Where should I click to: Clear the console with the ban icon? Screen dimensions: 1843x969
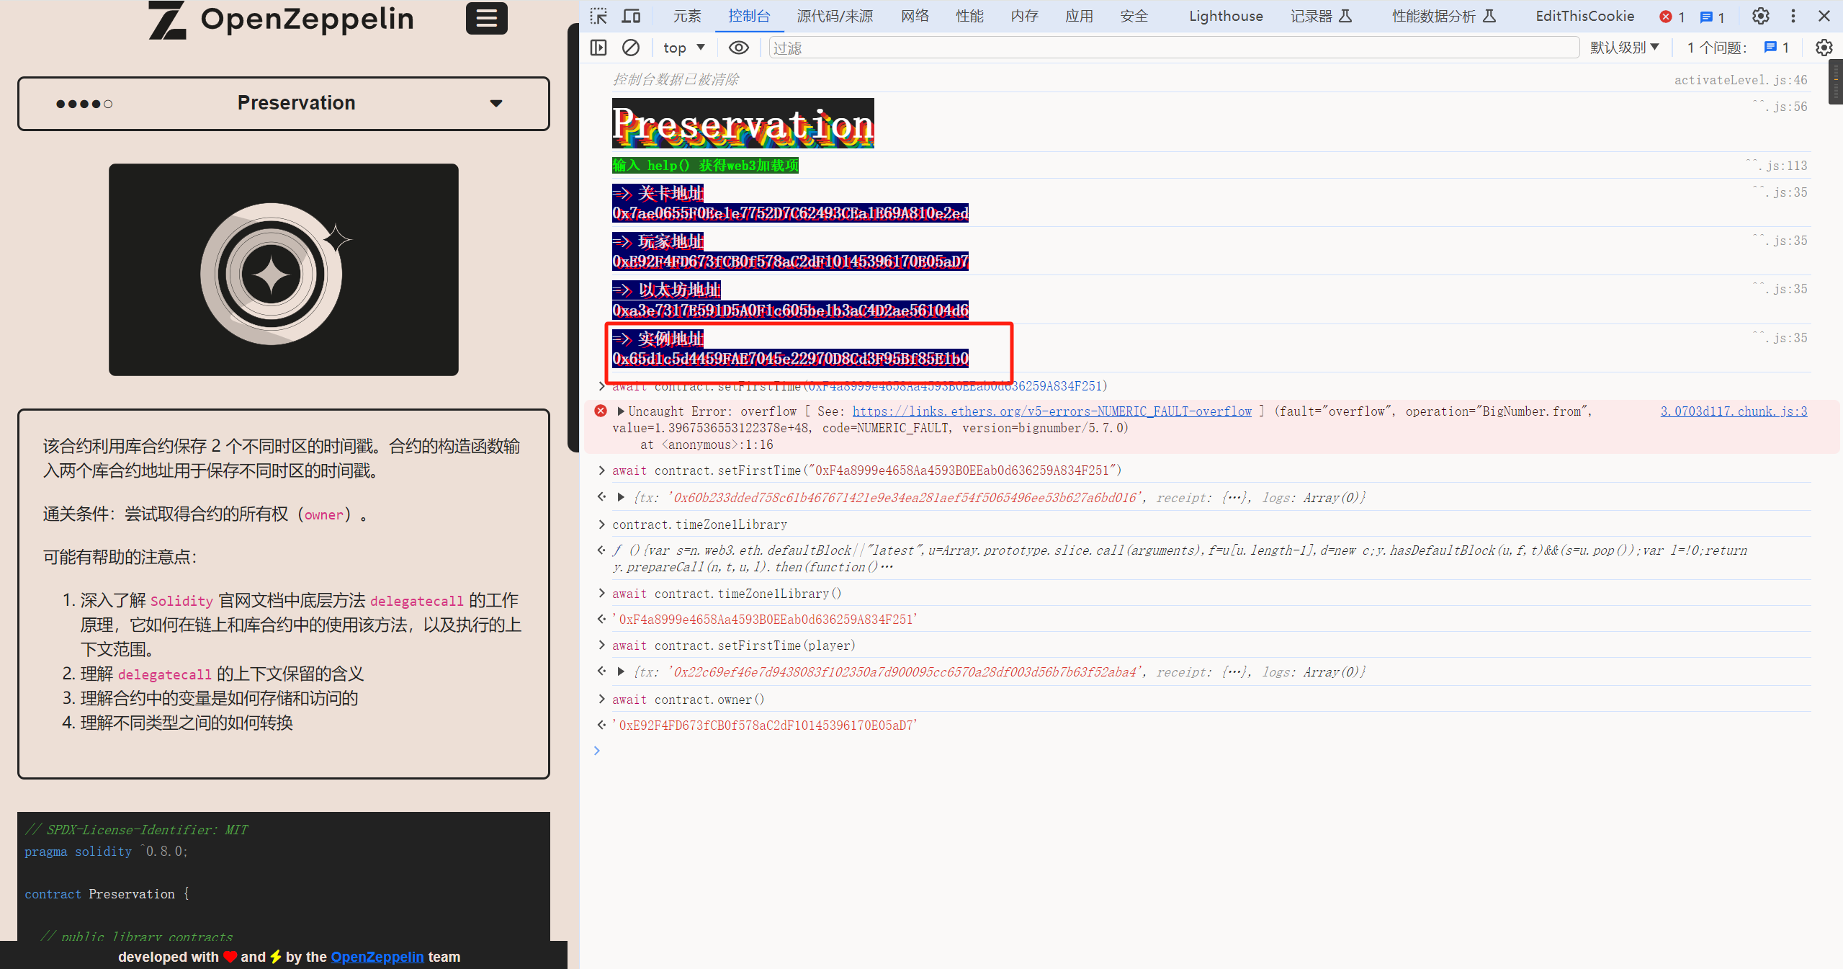point(631,48)
